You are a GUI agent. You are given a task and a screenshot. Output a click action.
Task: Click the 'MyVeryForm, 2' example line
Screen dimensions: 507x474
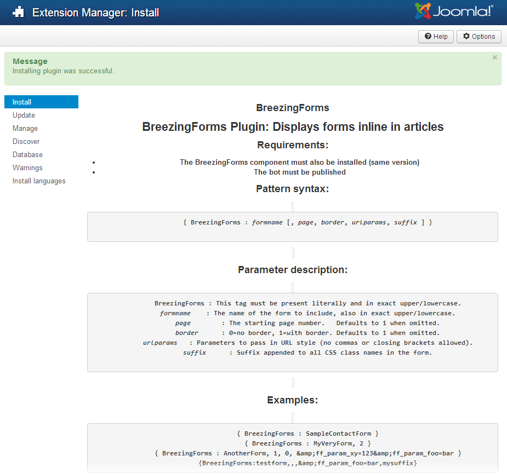[307, 444]
